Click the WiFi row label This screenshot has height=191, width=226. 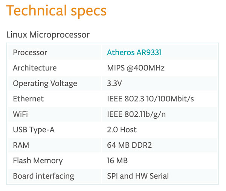[x=20, y=114]
